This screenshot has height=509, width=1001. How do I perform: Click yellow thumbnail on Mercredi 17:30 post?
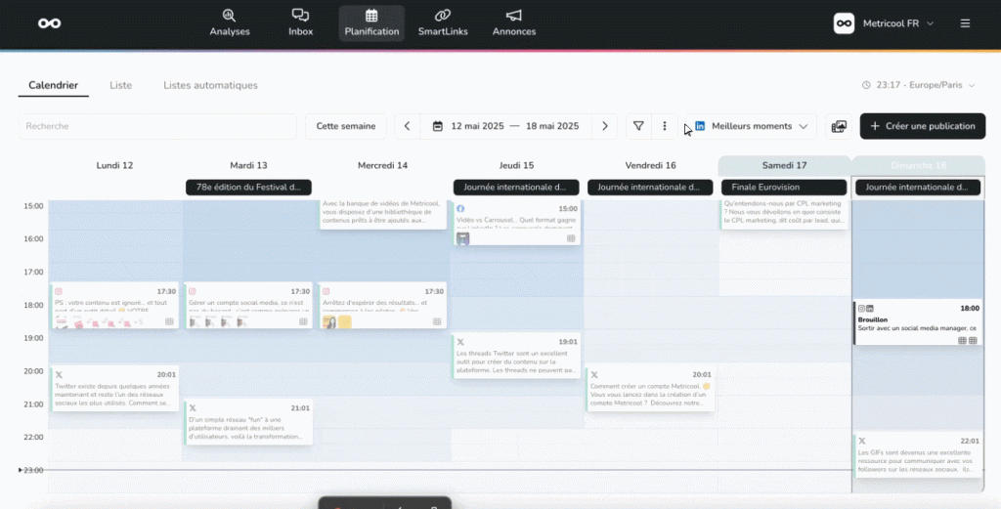[x=345, y=322]
